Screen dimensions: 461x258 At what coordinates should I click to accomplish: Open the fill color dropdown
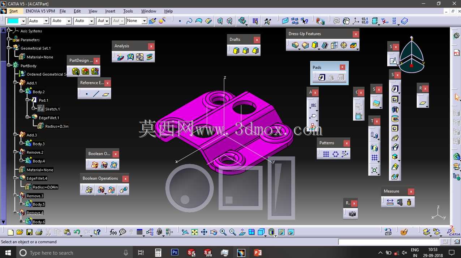tap(23, 21)
